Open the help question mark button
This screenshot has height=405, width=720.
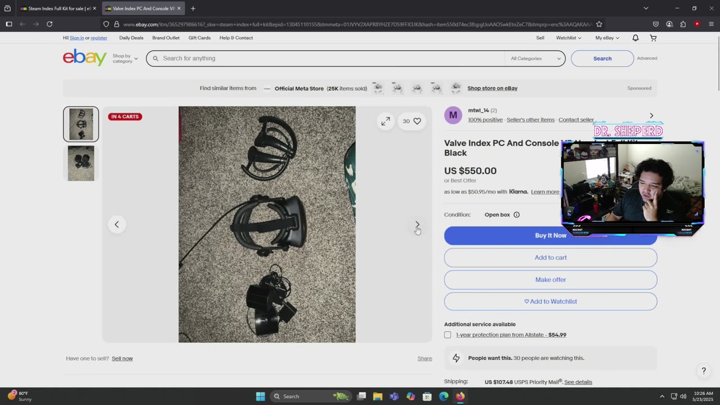tap(703, 371)
